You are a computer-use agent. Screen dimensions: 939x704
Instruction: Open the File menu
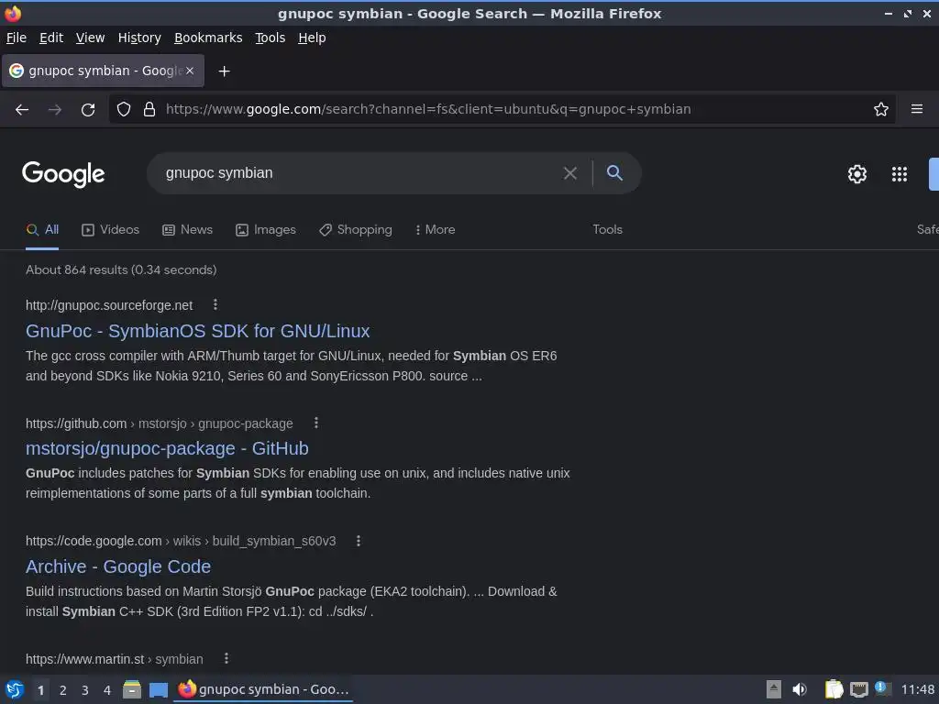click(x=17, y=38)
